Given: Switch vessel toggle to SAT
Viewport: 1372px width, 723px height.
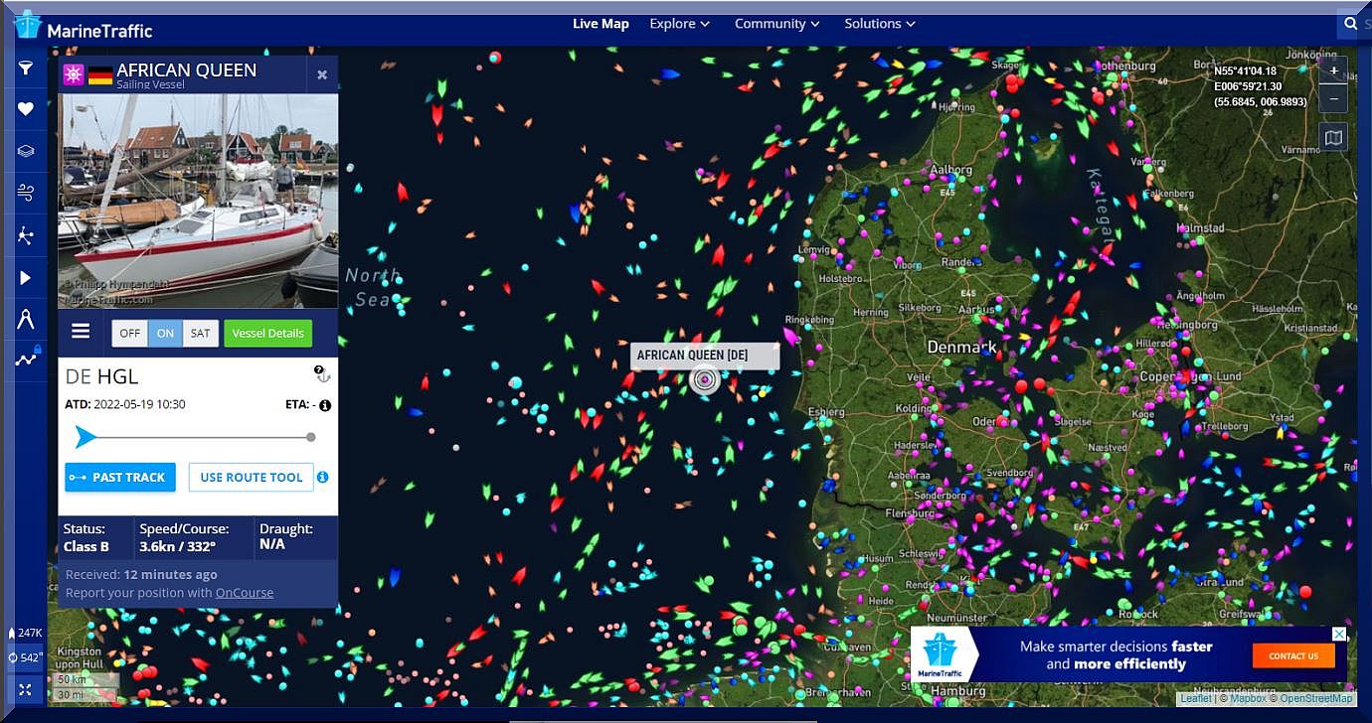Looking at the screenshot, I should tap(200, 334).
